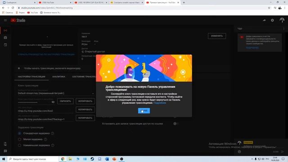Open the stream setup guide link
This screenshot has height=162, width=288.
pyautogui.click(x=46, y=54)
